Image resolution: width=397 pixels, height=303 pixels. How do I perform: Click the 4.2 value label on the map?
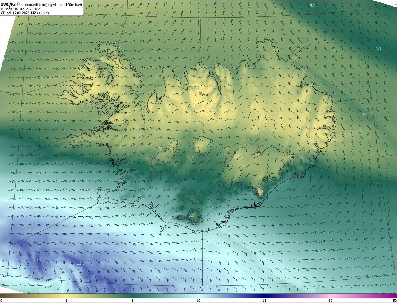(x=364, y=114)
